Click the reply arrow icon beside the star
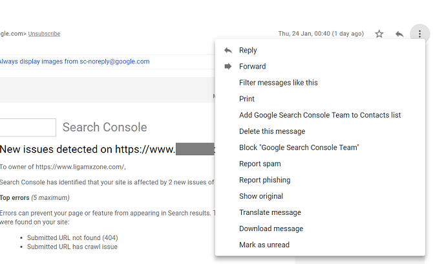The width and height of the screenshot is (433, 264). click(x=399, y=34)
